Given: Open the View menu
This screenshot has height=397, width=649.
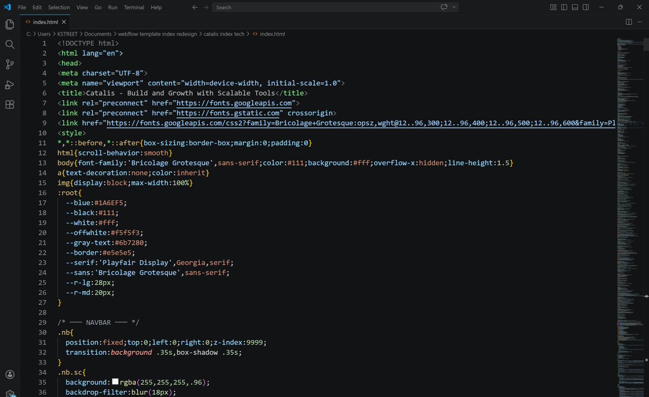Looking at the screenshot, I should pyautogui.click(x=82, y=7).
